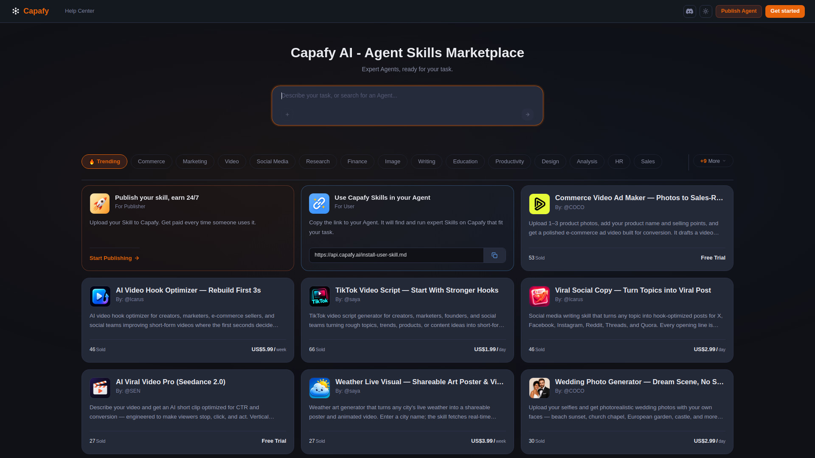Select the Social Media category tab
The image size is (815, 458).
click(273, 162)
